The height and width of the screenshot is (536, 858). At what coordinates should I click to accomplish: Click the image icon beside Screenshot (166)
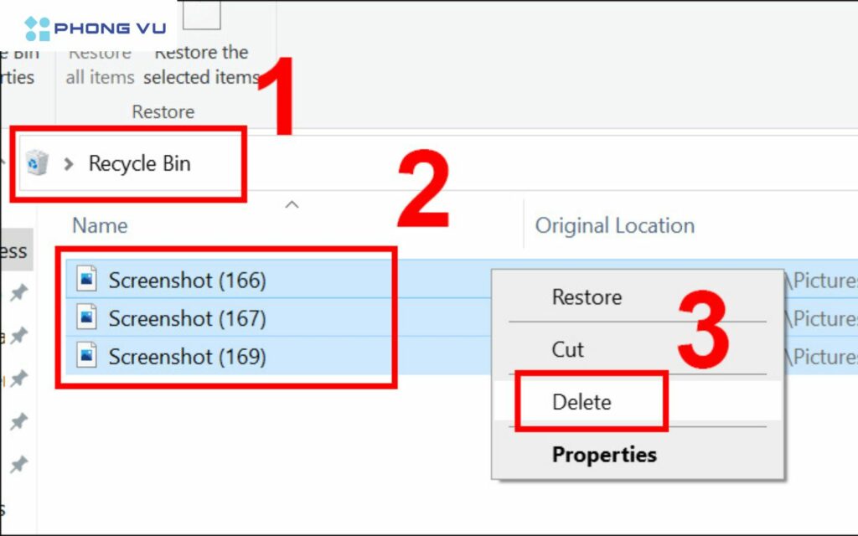86,279
